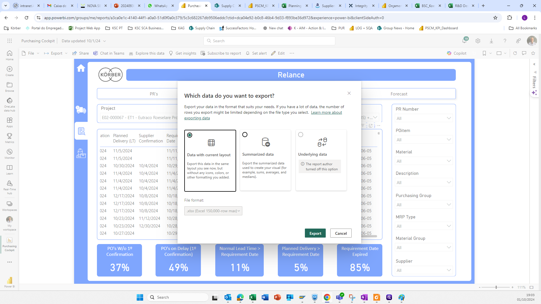Click the Copilot button
The height and width of the screenshot is (304, 541).
(456, 53)
